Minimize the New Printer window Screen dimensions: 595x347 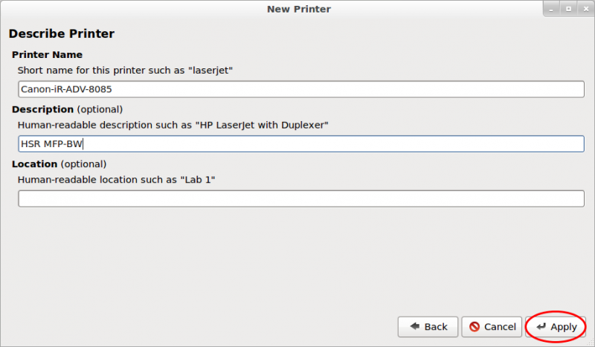[x=551, y=9]
